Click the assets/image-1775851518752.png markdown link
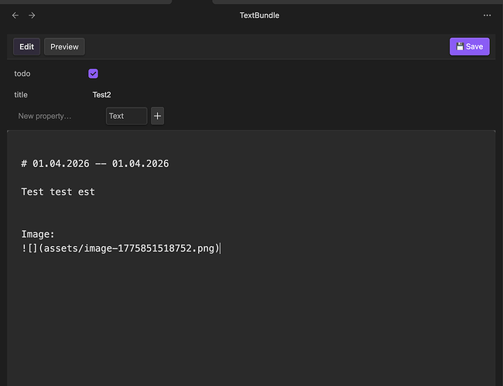 [x=121, y=249]
